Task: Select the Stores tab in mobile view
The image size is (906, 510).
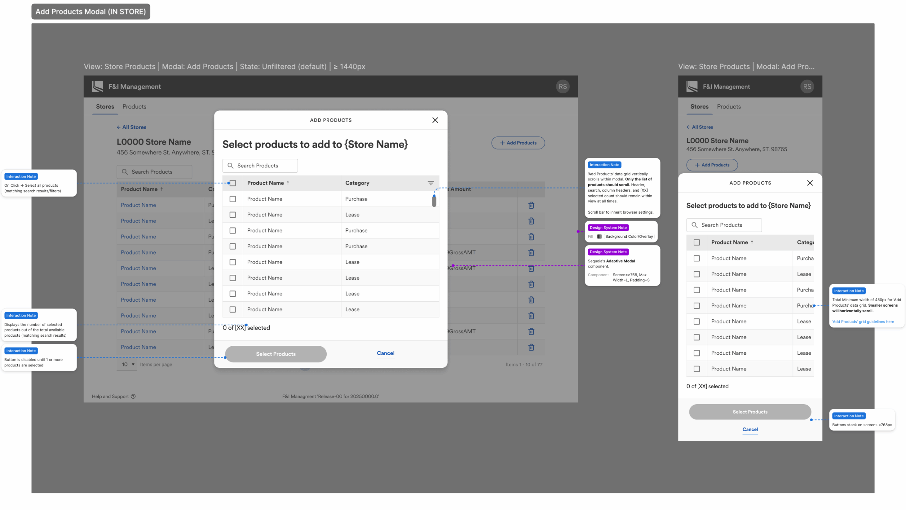Action: [699, 106]
